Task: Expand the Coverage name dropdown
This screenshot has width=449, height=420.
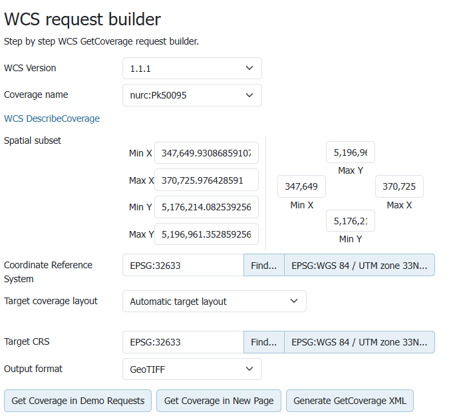Action: [192, 95]
